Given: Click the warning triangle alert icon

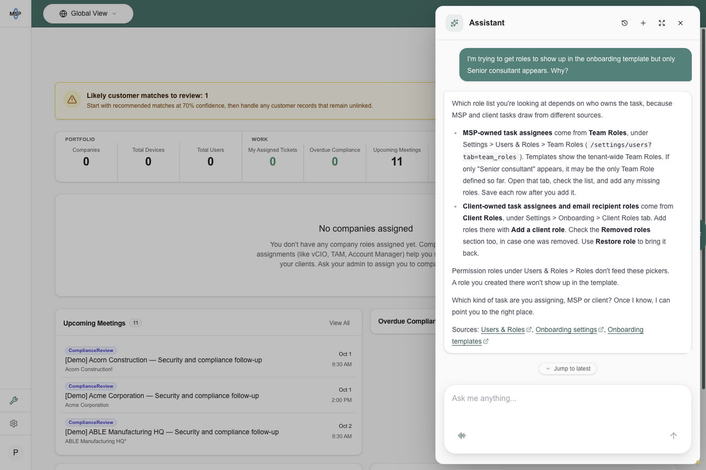Looking at the screenshot, I should tap(72, 100).
